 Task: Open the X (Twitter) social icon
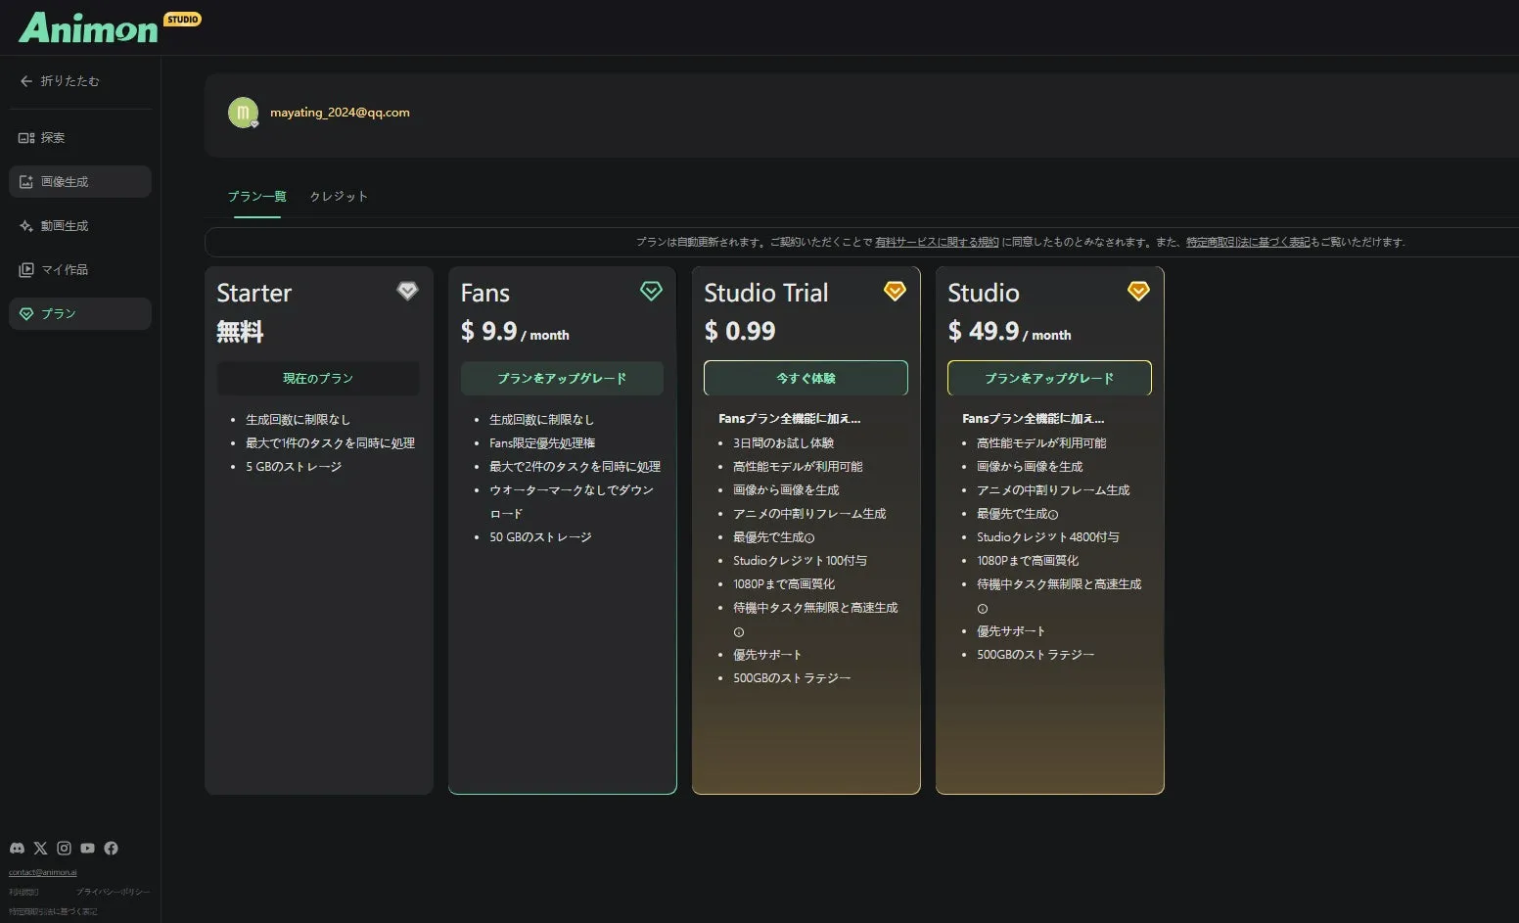(x=40, y=849)
